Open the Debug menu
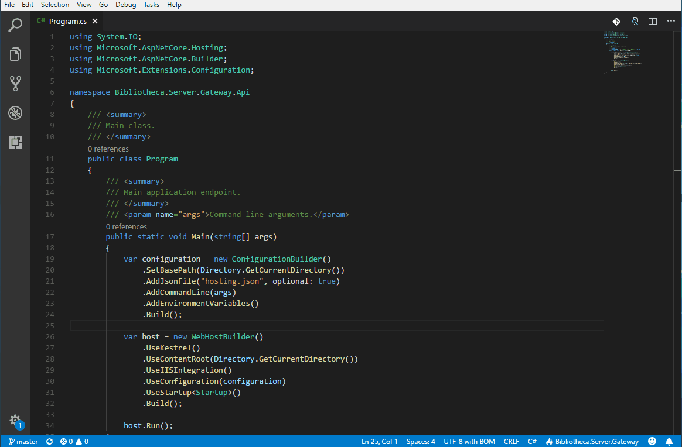 125,5
